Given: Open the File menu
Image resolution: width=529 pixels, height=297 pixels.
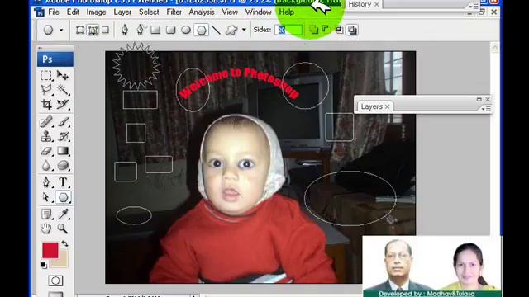Looking at the screenshot, I should click(x=54, y=12).
